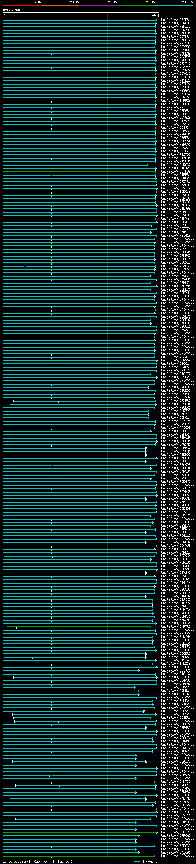196x864 pixels.
Task: Select the UniRef100_P40372 label
Action: (x=175, y=148)
